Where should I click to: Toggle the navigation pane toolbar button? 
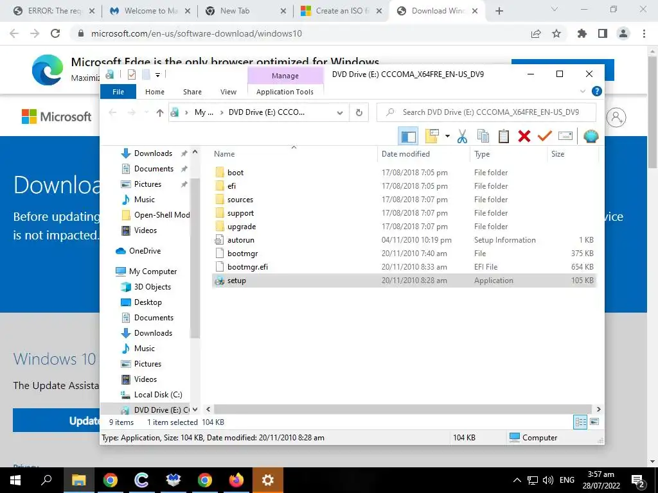(408, 136)
